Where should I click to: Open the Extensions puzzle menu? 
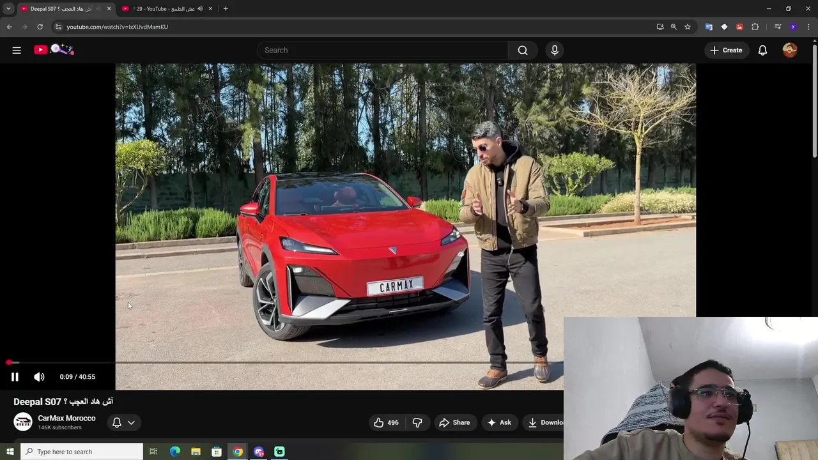(x=755, y=27)
